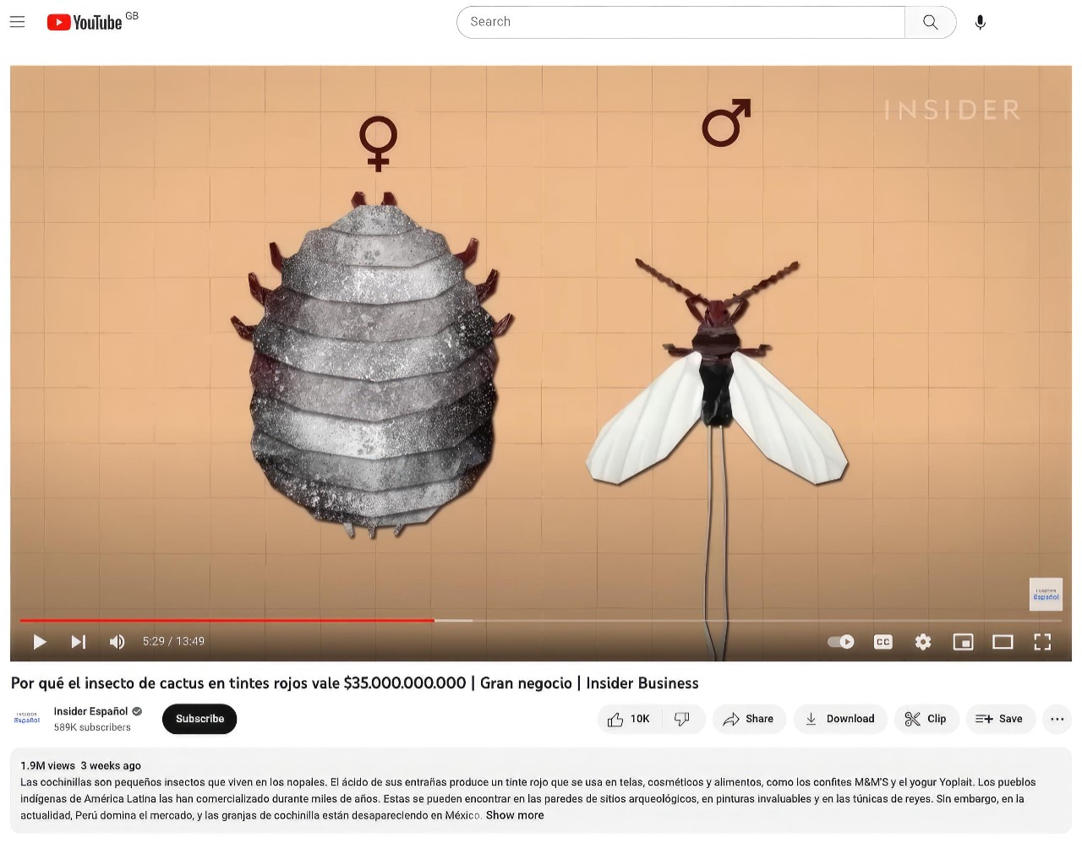Viewport: 1082px width, 843px height.
Task: Open the video settings gear
Action: pyautogui.click(x=923, y=642)
